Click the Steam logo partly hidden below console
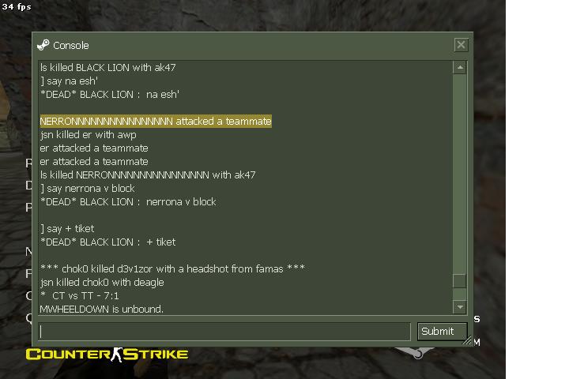This screenshot has height=379, width=569. (414, 352)
